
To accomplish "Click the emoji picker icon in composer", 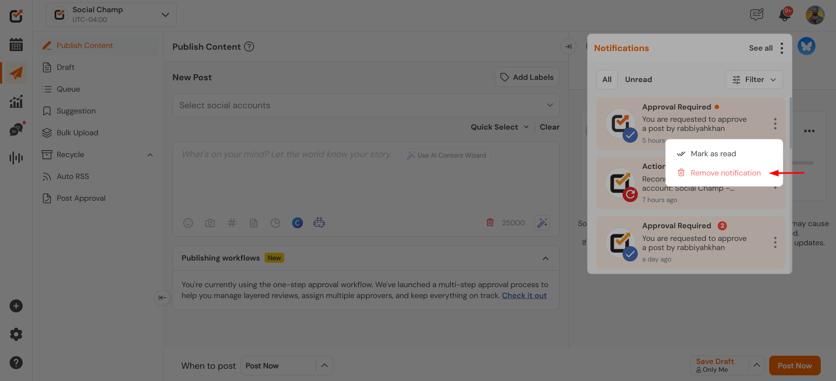I will coord(188,223).
